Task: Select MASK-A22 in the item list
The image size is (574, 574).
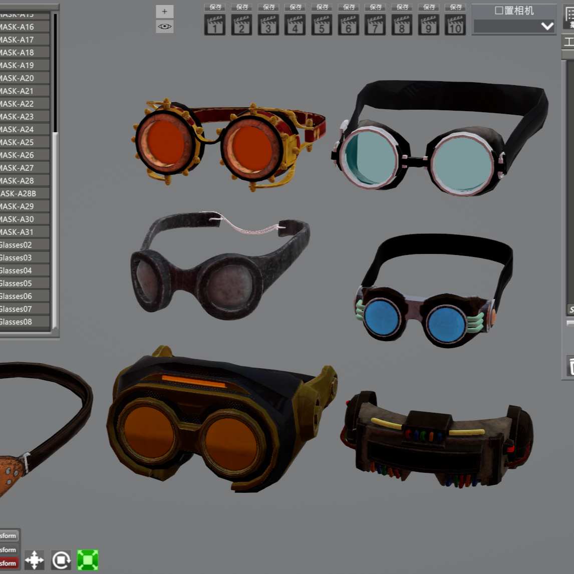Action: point(25,104)
